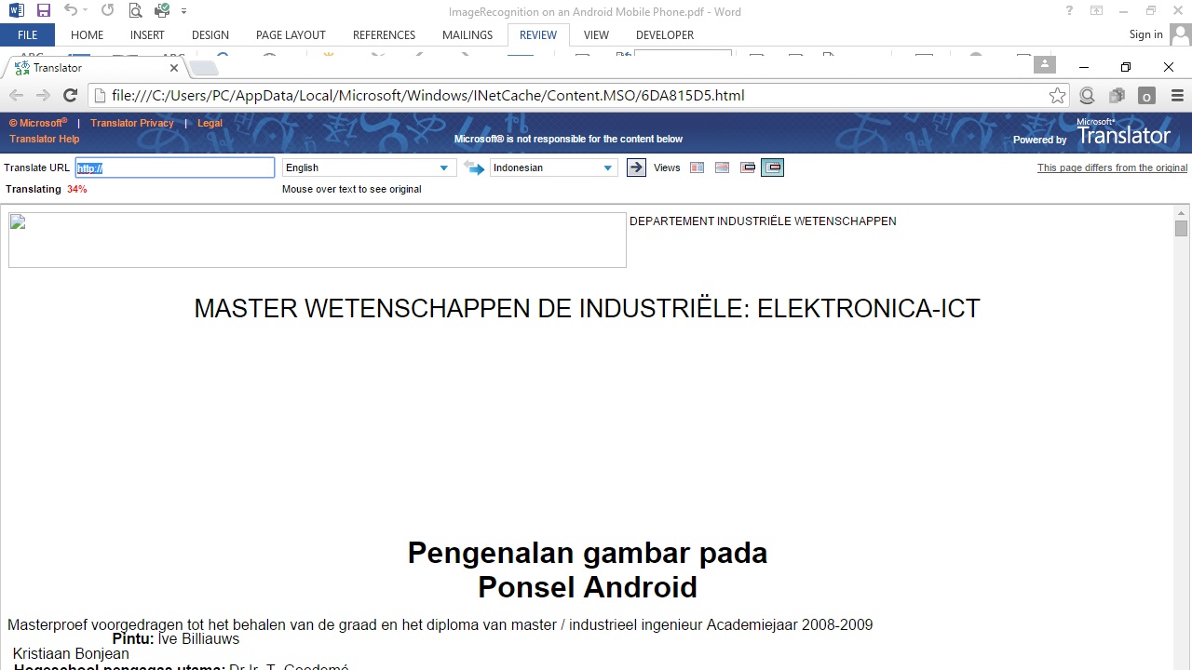Switch to the HOME ribbon tab
The image size is (1192, 670).
pyautogui.click(x=87, y=34)
